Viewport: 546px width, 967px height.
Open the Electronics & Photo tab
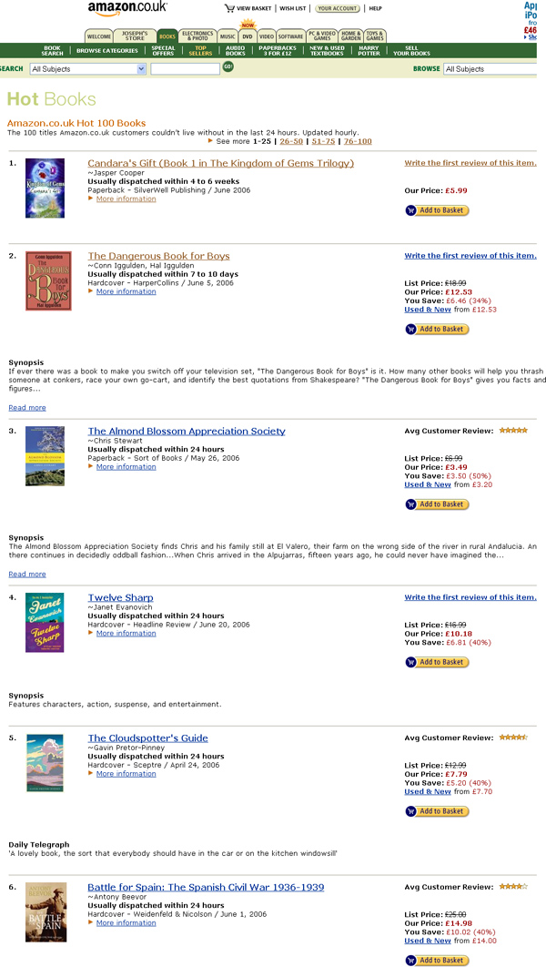coord(197,37)
